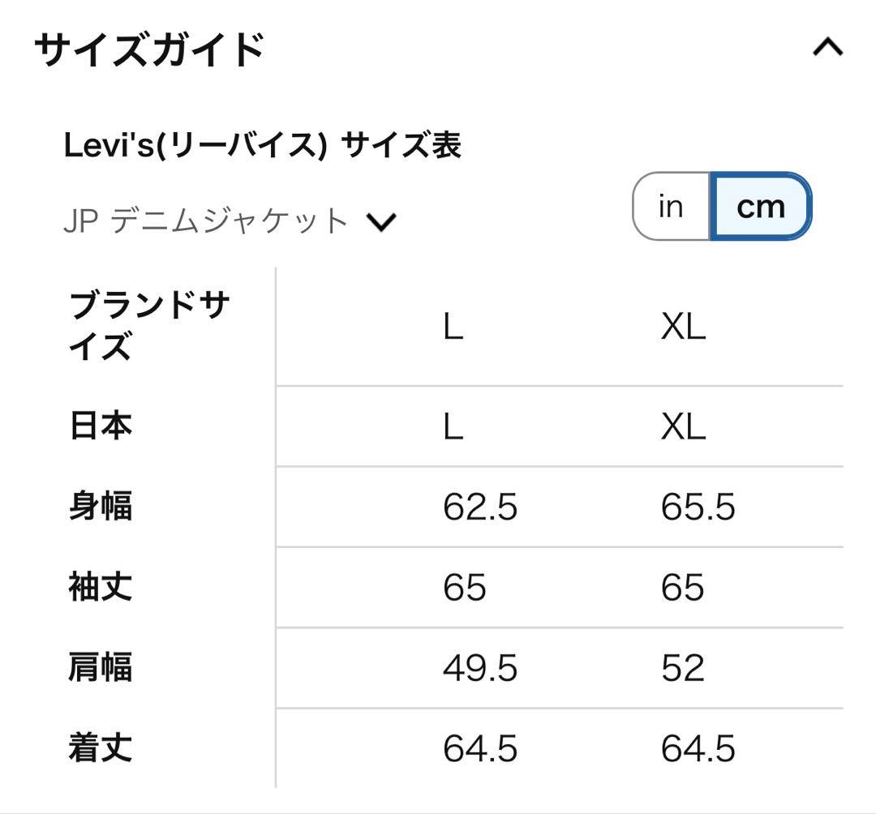
Task: Select the XL size column header
Action: coord(684,327)
